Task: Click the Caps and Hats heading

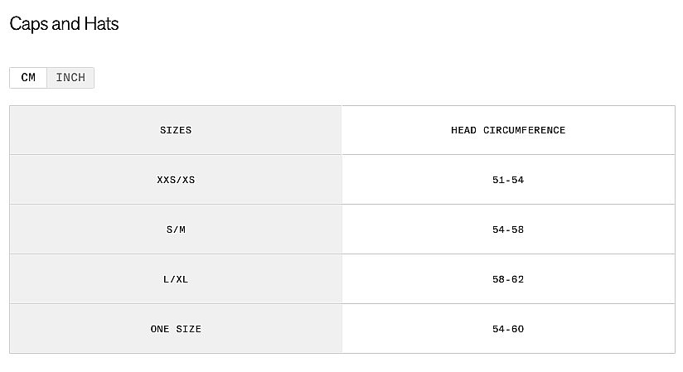Action: (x=64, y=24)
